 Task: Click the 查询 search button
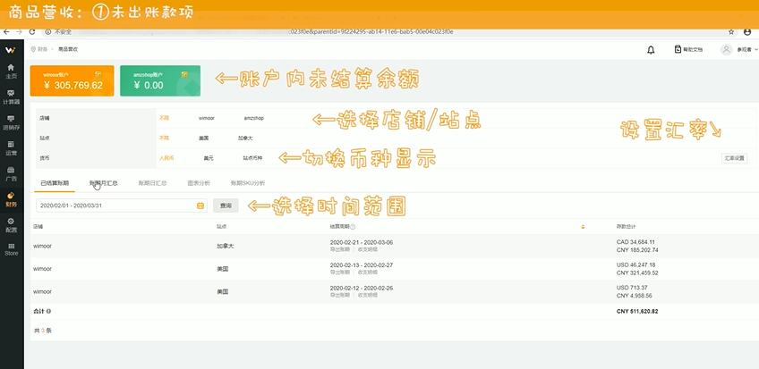coord(226,205)
